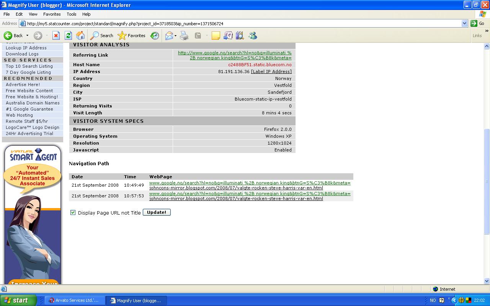Viewport: 490px width, 306px height.
Task: Open the Research books icon
Action: pyautogui.click(x=240, y=36)
